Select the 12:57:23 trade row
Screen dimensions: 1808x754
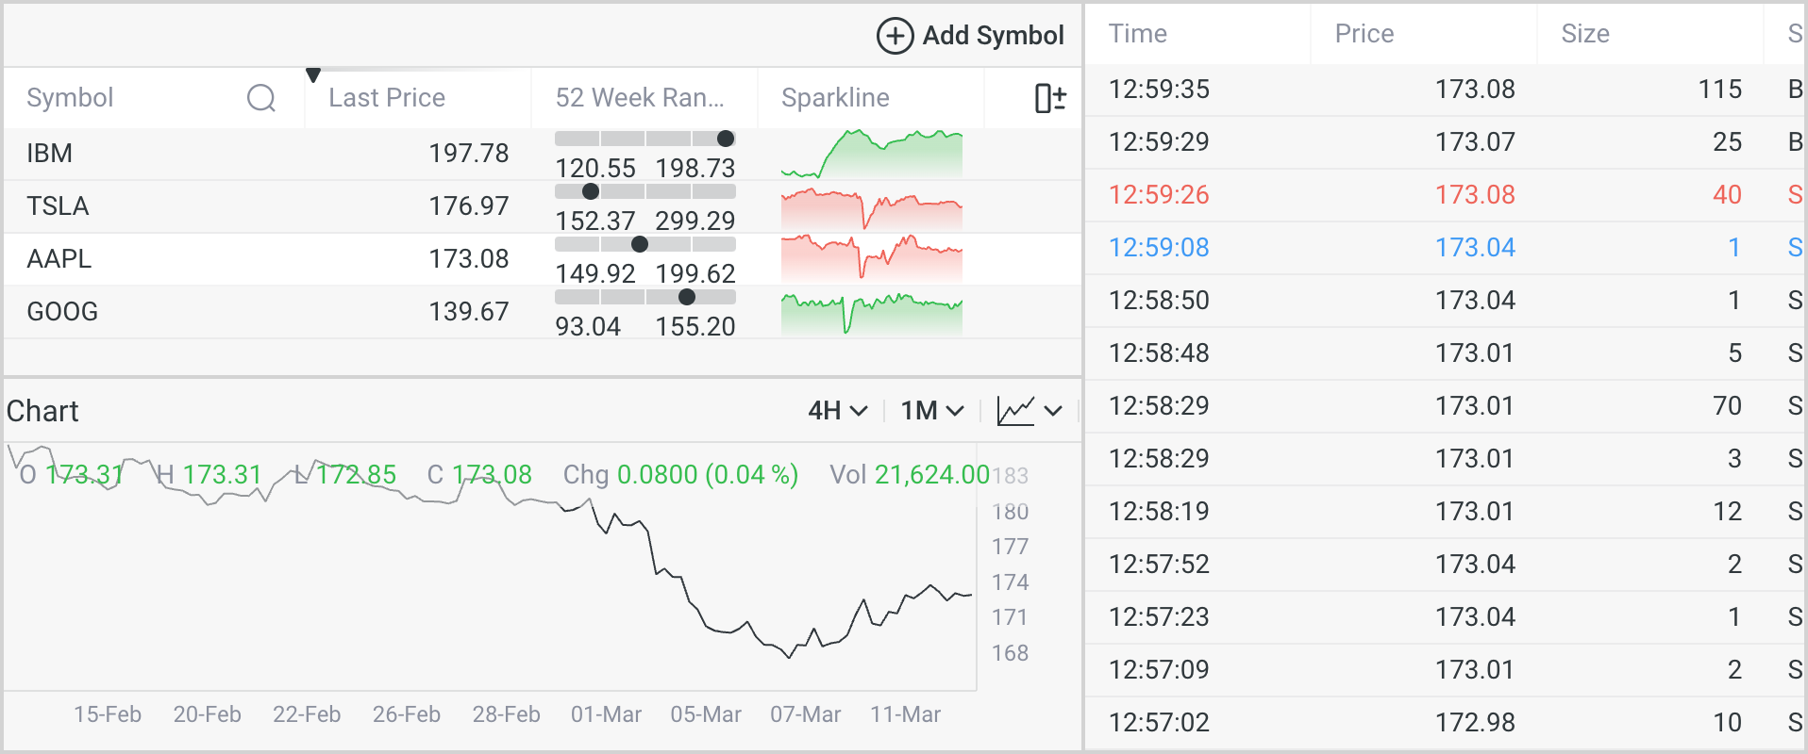pyautogui.click(x=1445, y=617)
